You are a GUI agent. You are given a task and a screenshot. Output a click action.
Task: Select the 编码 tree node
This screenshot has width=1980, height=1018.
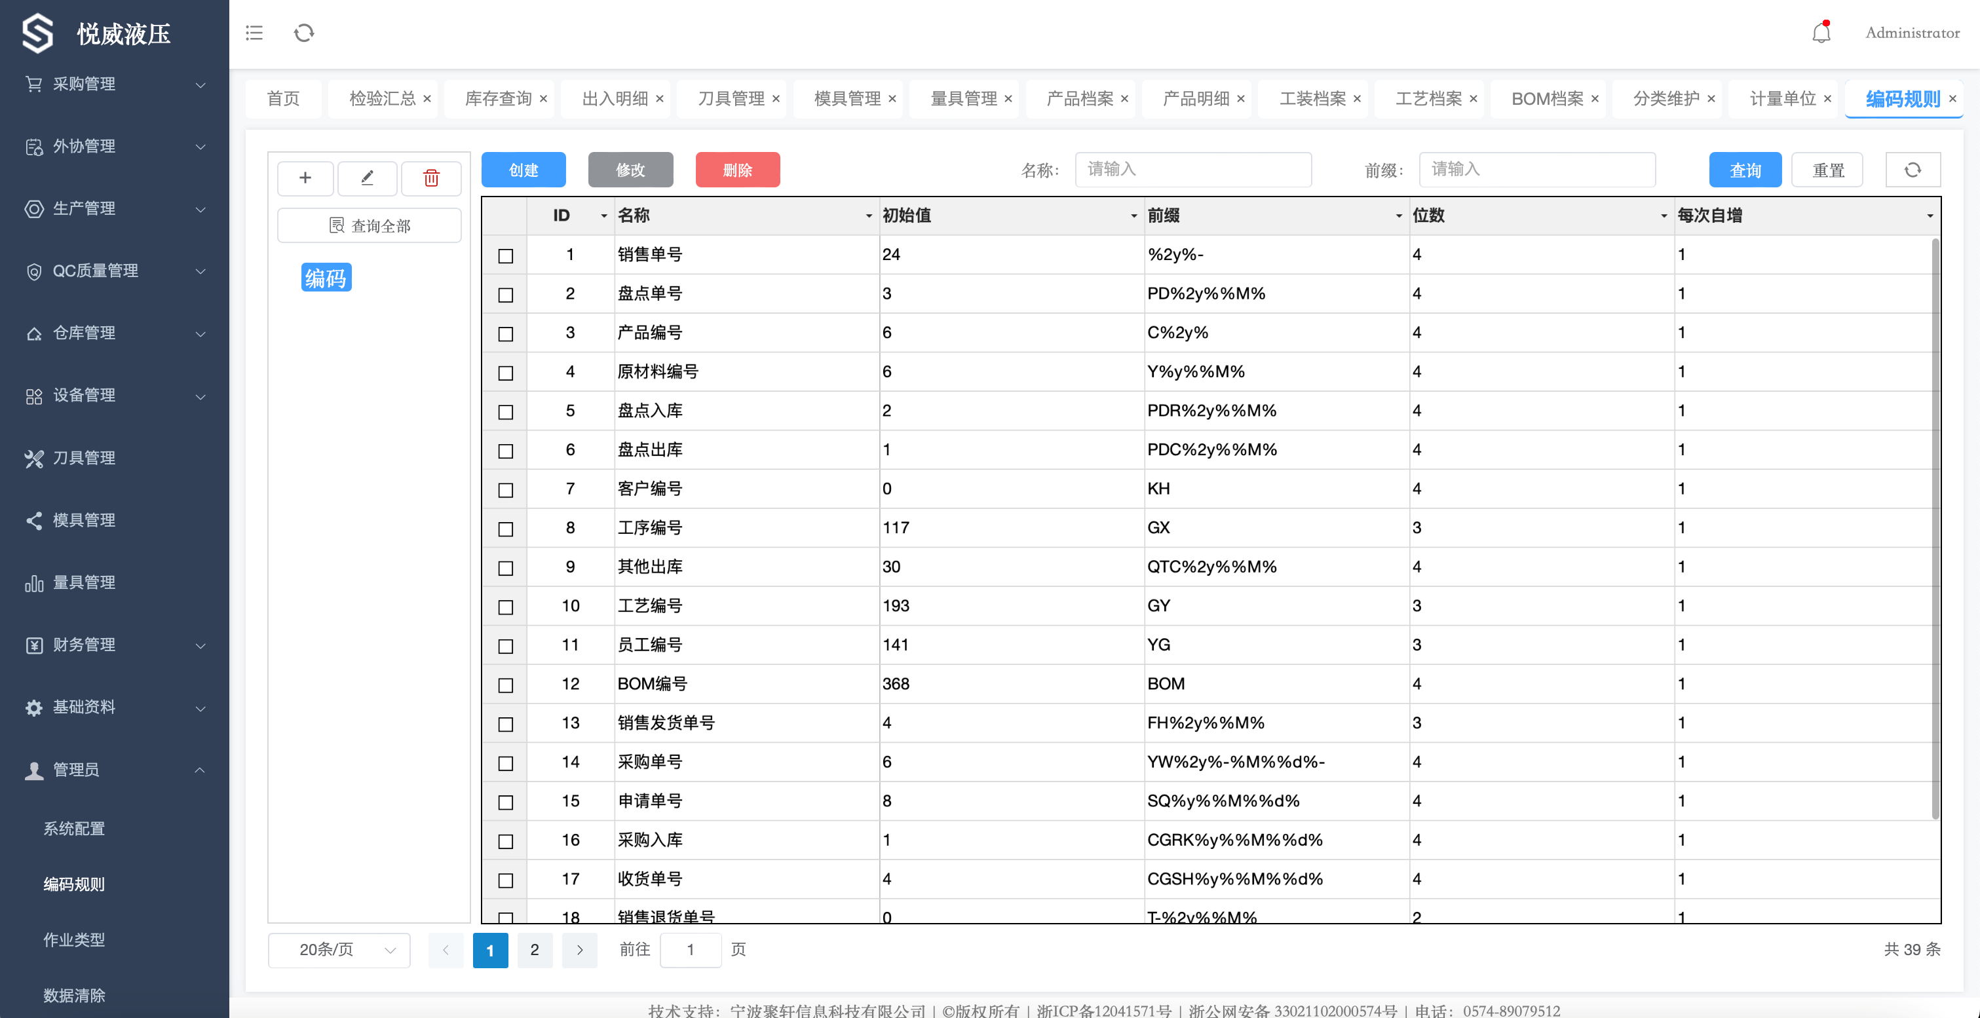326,278
